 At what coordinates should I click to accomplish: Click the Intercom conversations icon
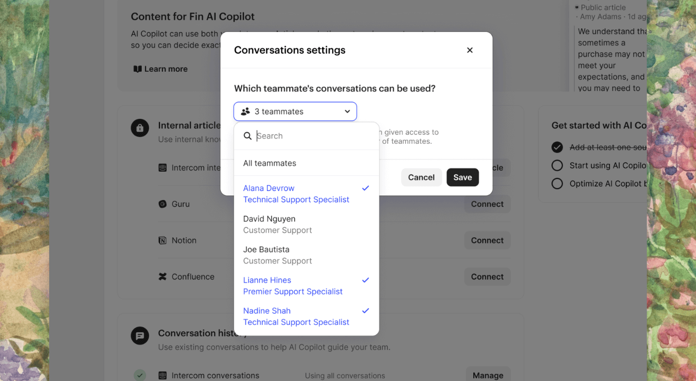click(x=162, y=376)
